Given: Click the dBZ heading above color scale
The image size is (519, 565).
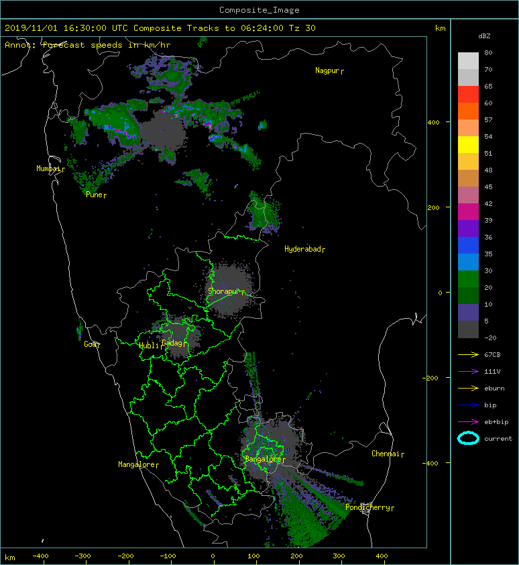Looking at the screenshot, I should pyautogui.click(x=484, y=36).
